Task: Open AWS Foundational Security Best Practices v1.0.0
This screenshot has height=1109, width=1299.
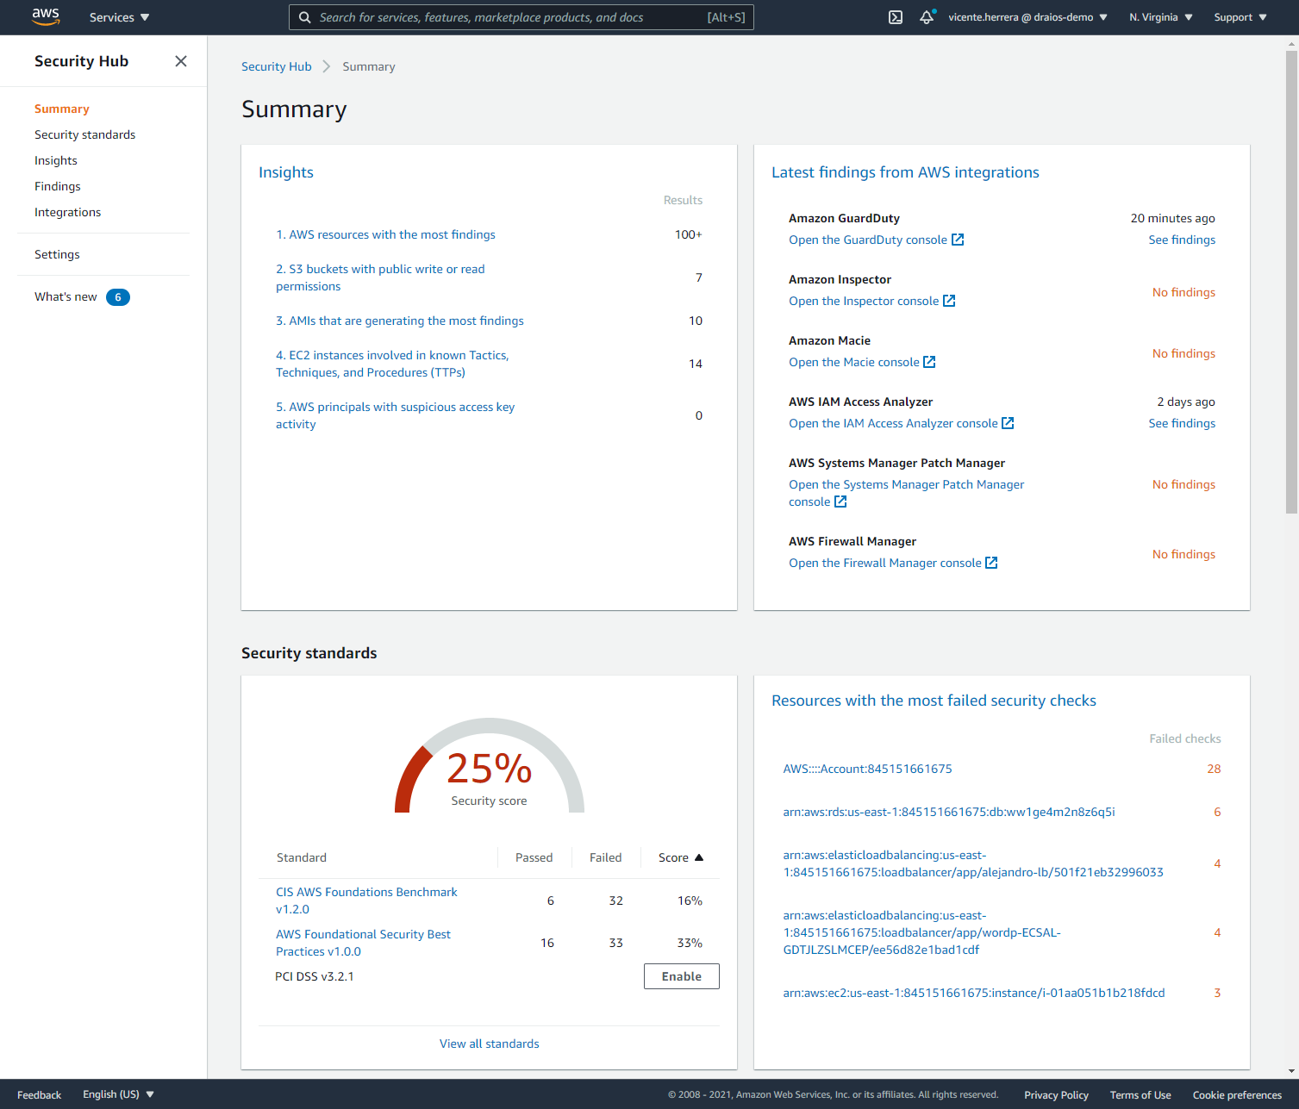Action: pos(363,943)
